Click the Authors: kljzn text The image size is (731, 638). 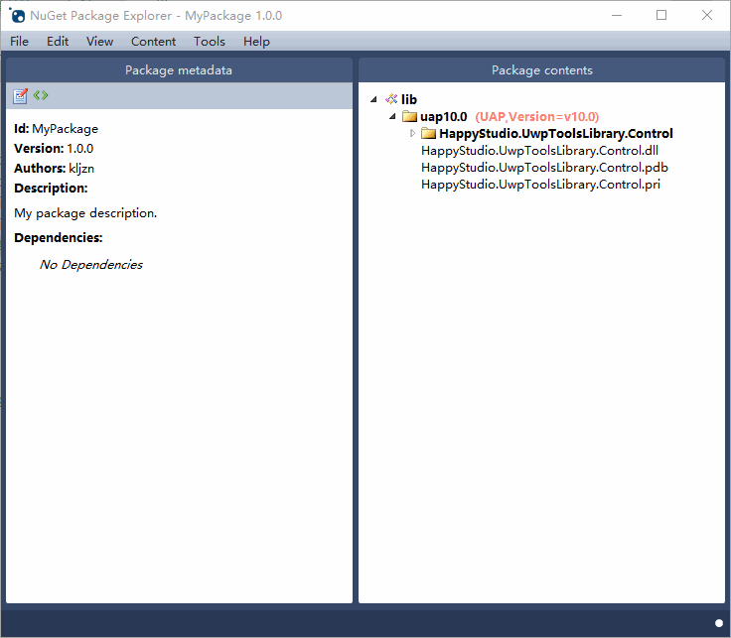pos(54,168)
